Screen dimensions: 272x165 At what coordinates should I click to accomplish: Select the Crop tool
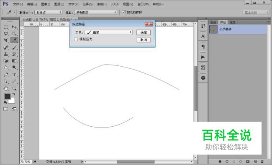coord(6,40)
